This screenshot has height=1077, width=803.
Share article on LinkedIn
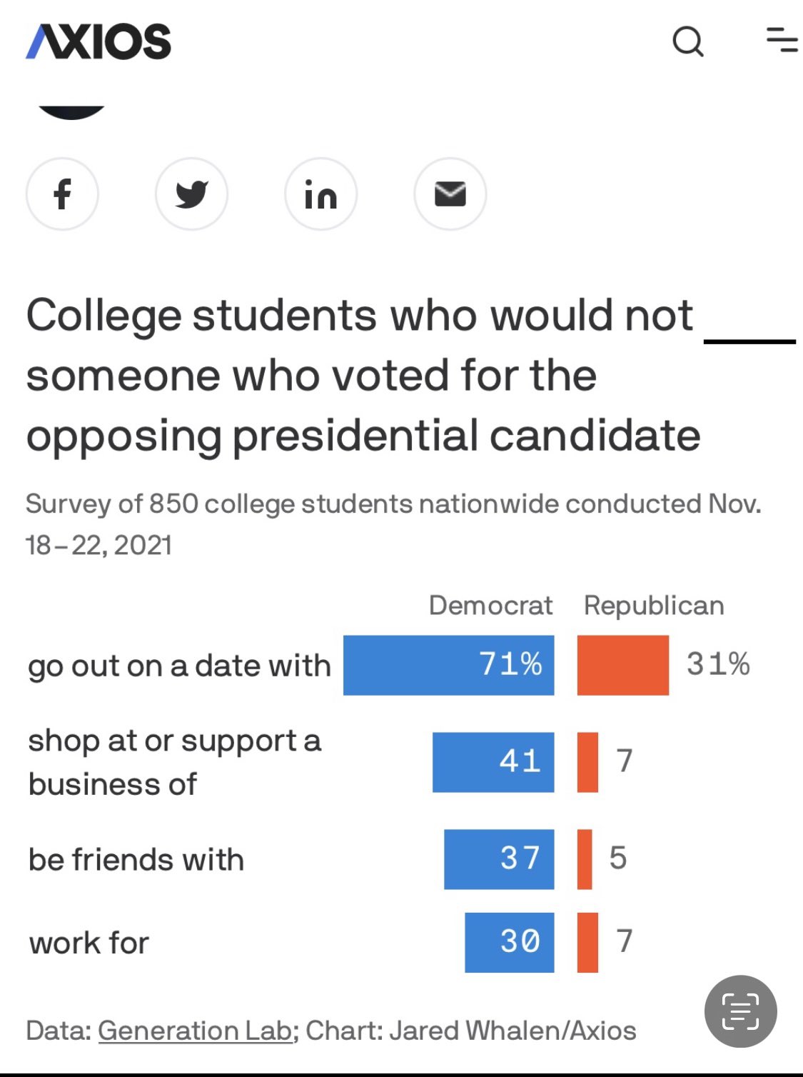click(x=321, y=194)
